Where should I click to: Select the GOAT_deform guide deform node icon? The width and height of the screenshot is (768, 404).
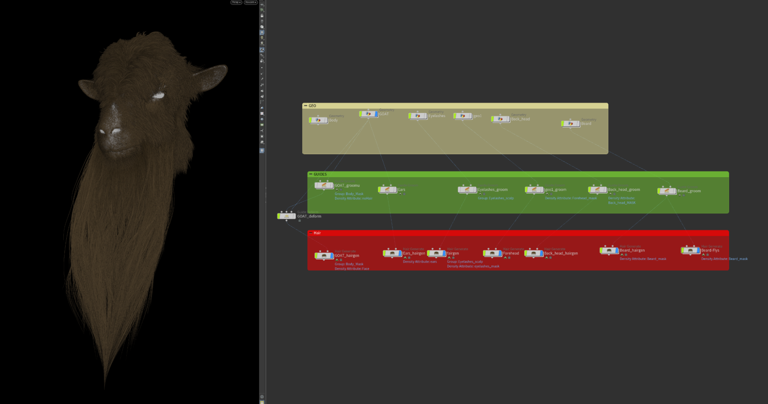(286, 216)
